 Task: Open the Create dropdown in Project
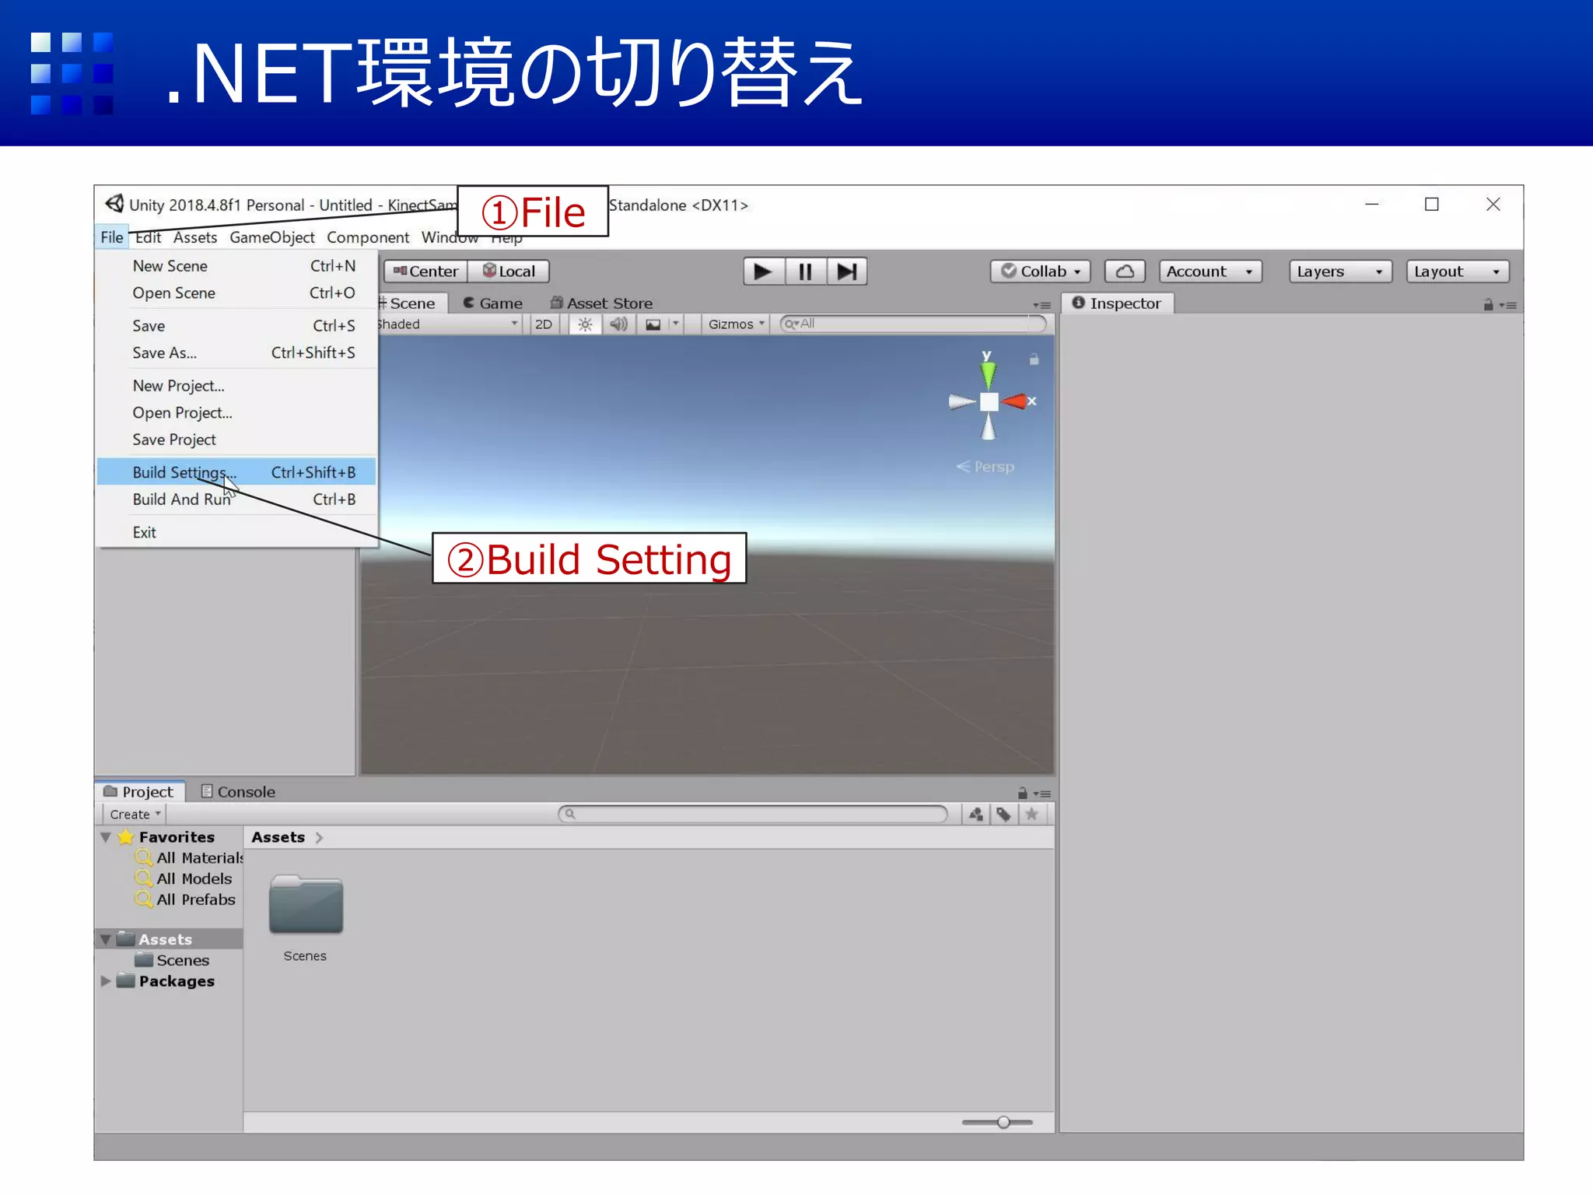(135, 814)
